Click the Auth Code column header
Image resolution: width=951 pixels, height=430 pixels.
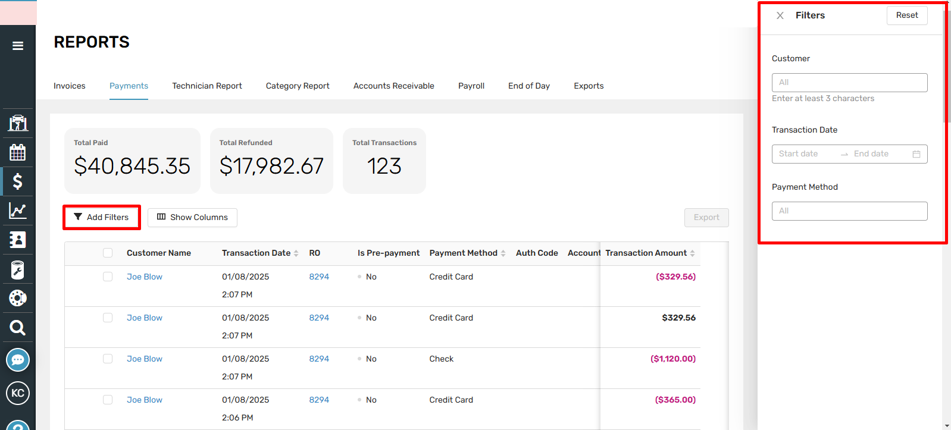(537, 253)
